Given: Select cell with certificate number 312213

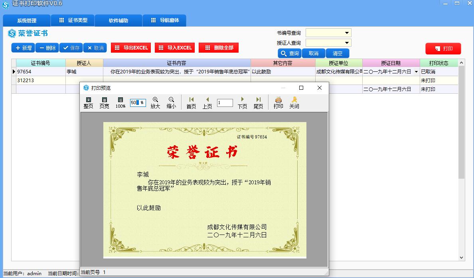Looking at the screenshot, I should coord(41,81).
